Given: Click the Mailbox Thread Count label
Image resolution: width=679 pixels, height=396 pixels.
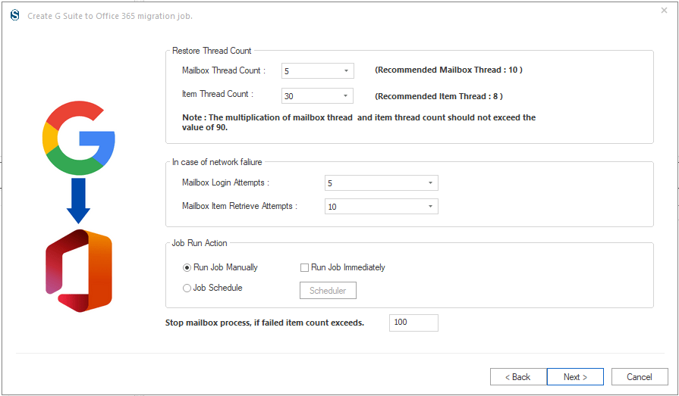Looking at the screenshot, I should 224,70.
